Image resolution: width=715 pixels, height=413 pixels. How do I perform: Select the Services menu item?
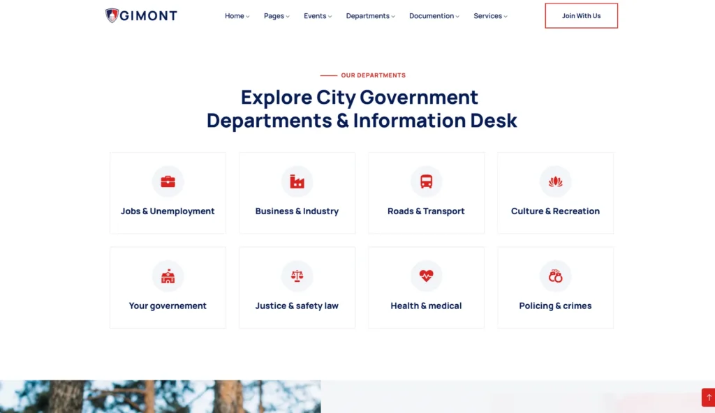(490, 16)
